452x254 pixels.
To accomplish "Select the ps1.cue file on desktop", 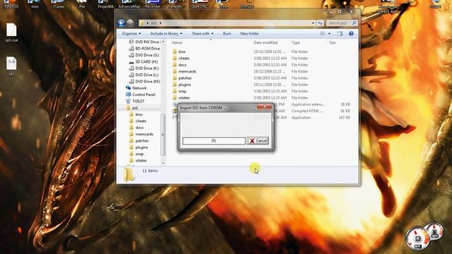I will coord(11,32).
